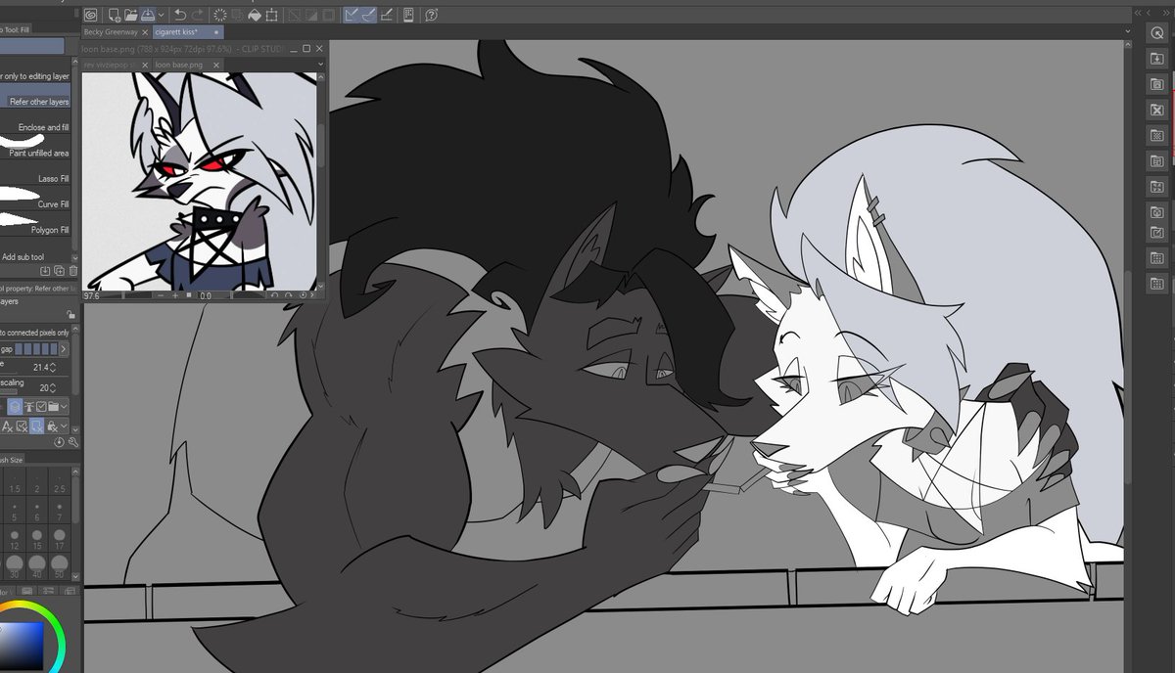Click the Open file folder icon
1175x673 pixels.
(x=131, y=15)
